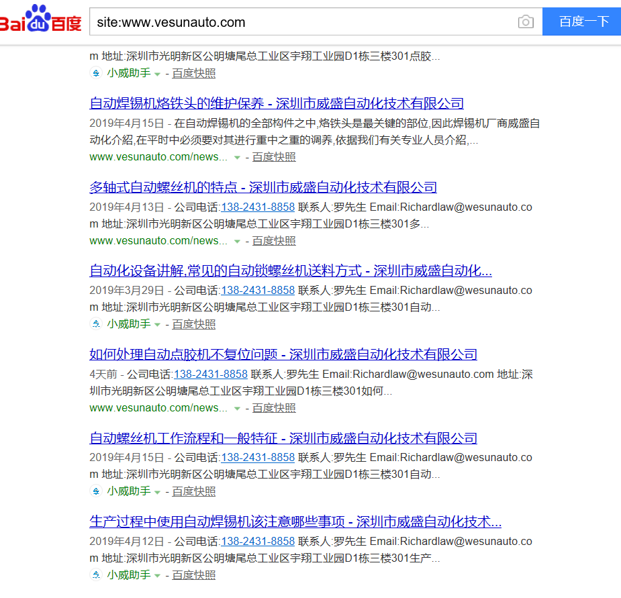The width and height of the screenshot is (621, 598).
Task: Click green URL under 多轴式自动螺丝机 result
Action: (158, 241)
